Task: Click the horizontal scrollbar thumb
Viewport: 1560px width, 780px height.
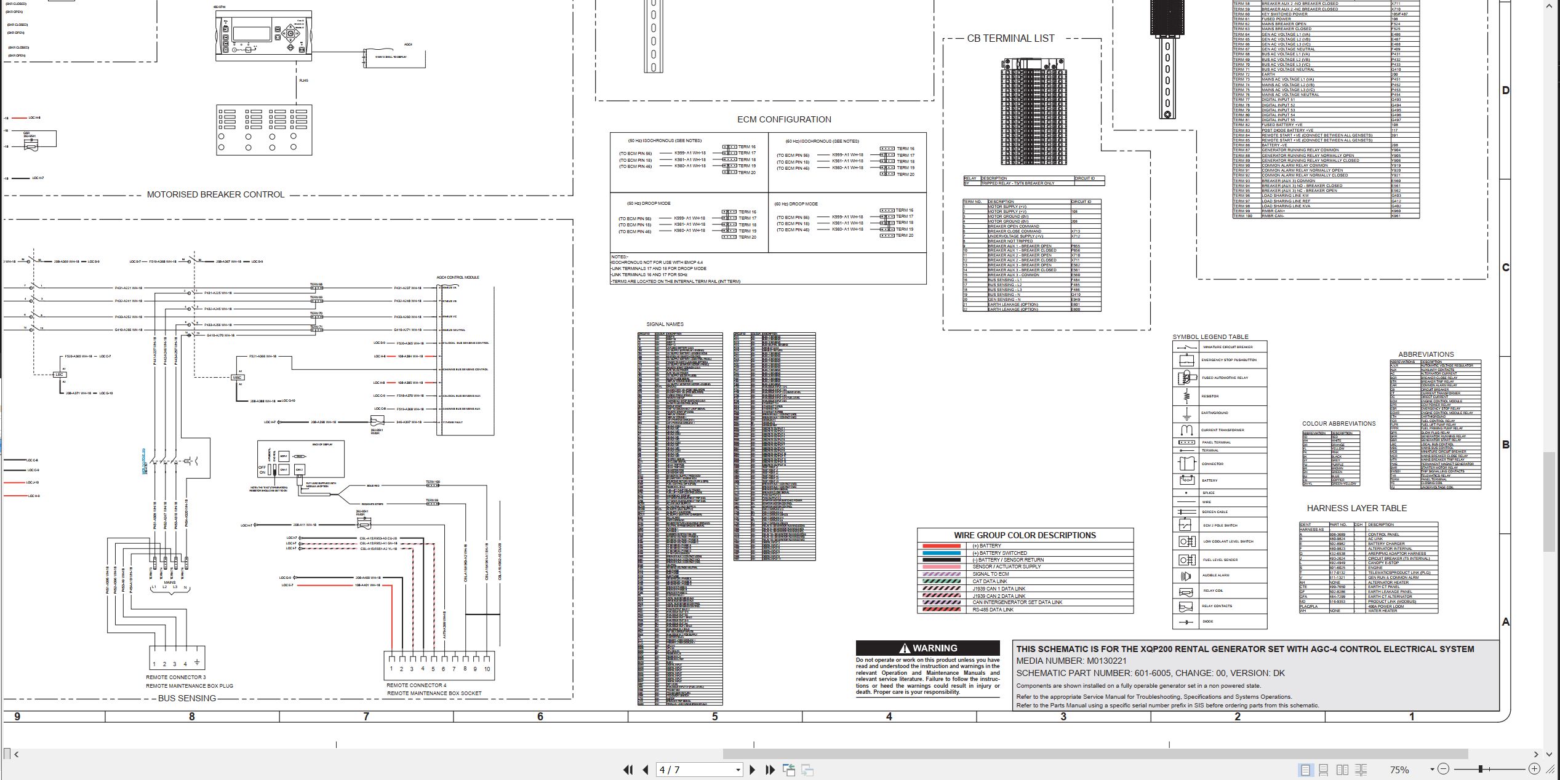Action: pyautogui.click(x=1095, y=754)
